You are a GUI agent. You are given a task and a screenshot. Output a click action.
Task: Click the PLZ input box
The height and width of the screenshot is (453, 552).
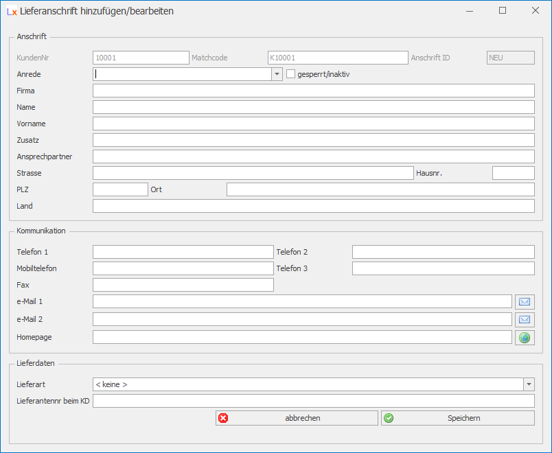120,189
